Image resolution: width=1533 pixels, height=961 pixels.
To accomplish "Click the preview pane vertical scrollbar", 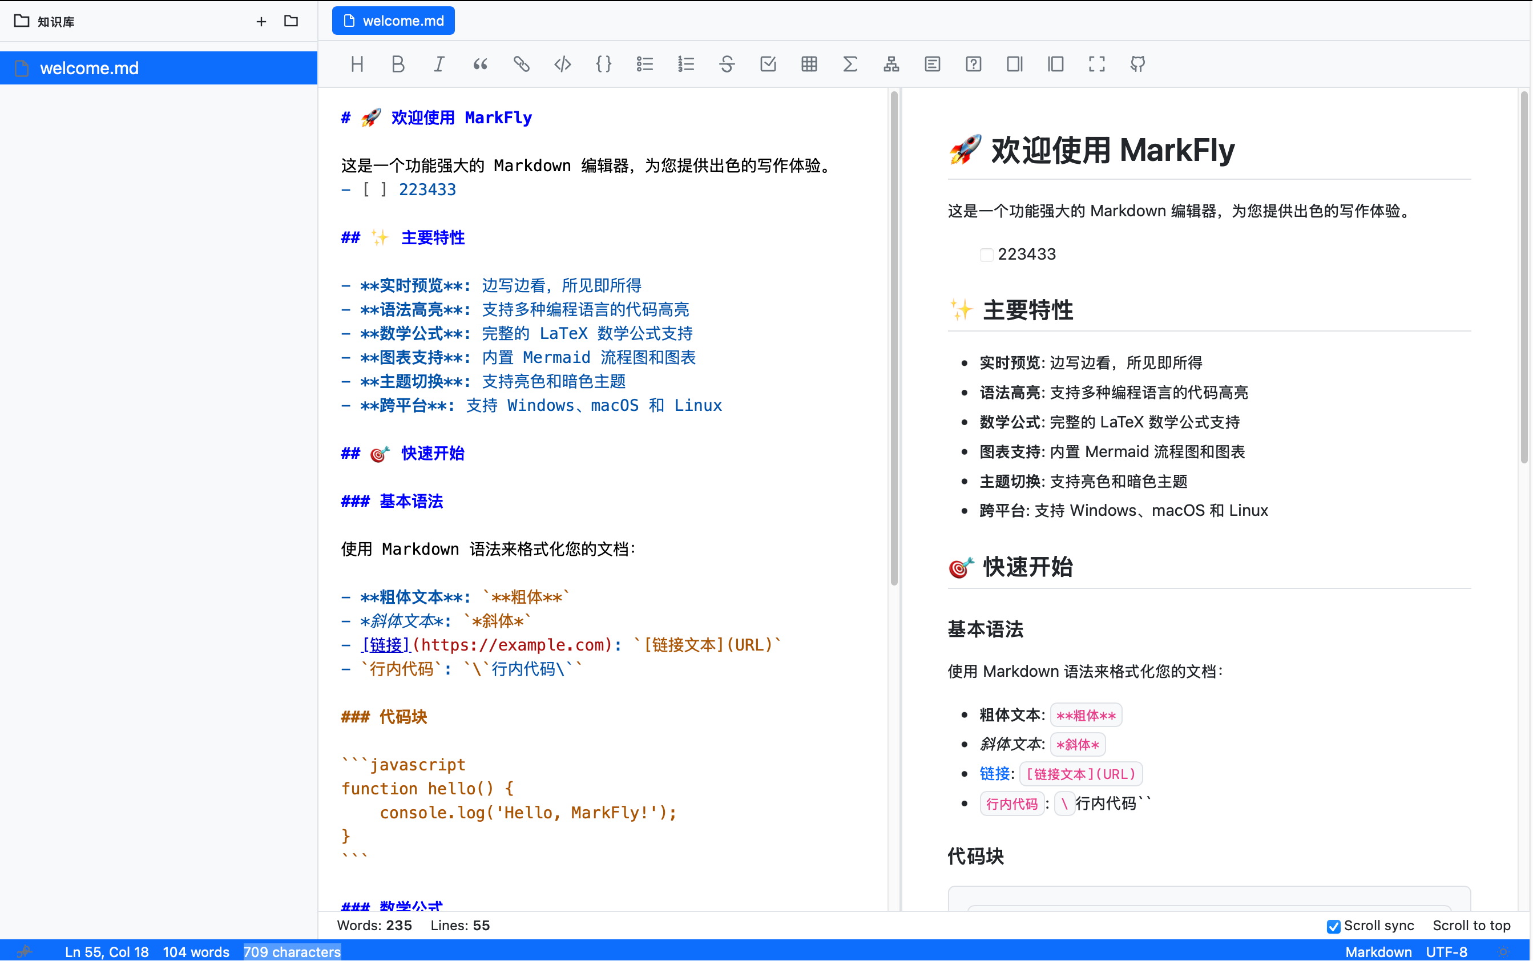I will [x=1524, y=277].
